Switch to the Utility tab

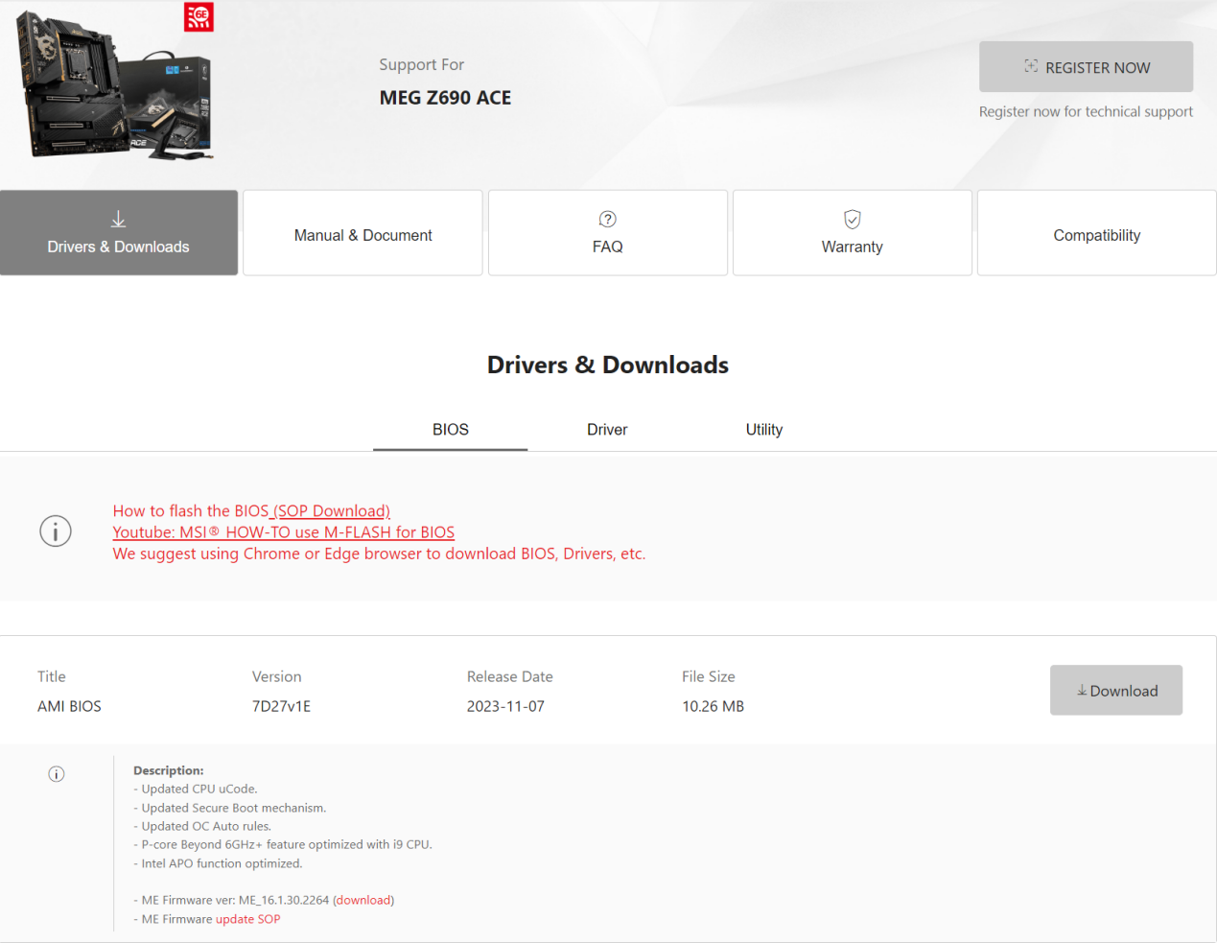763,430
